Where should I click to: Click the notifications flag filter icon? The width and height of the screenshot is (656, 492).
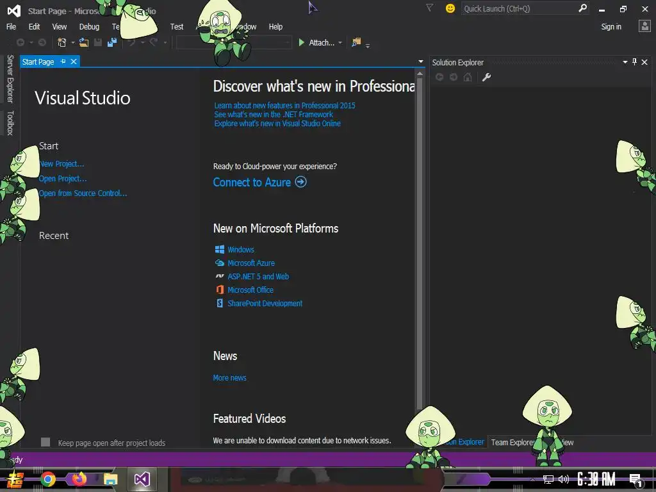[x=429, y=8]
